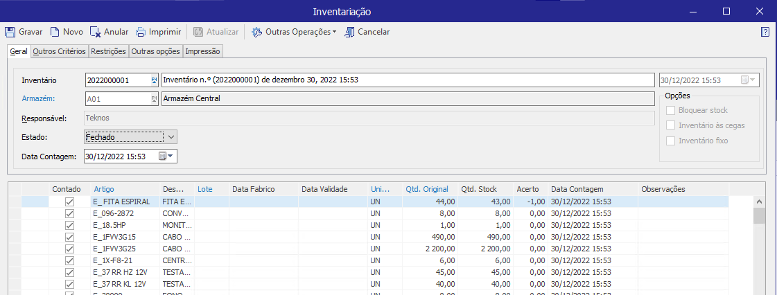Image resolution: width=777 pixels, height=295 pixels.
Task: Toggle Contado checkbox for E_1FVV3G15 row
Action: 69,237
